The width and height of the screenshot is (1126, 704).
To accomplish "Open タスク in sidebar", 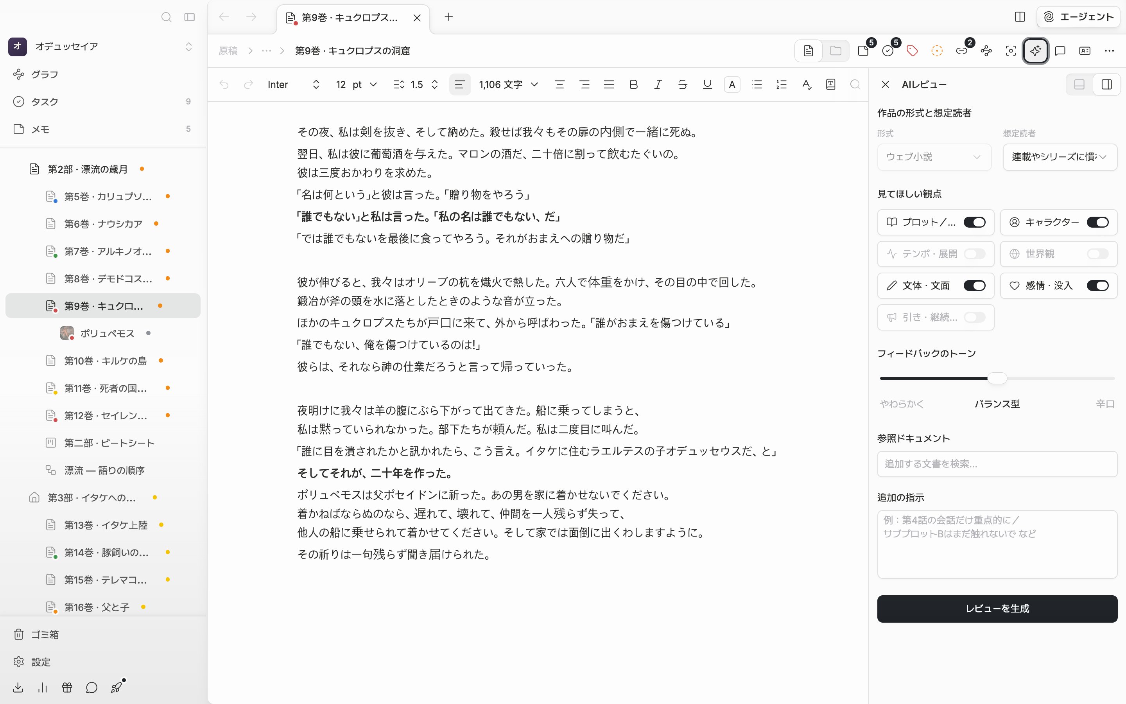I will click(x=102, y=102).
